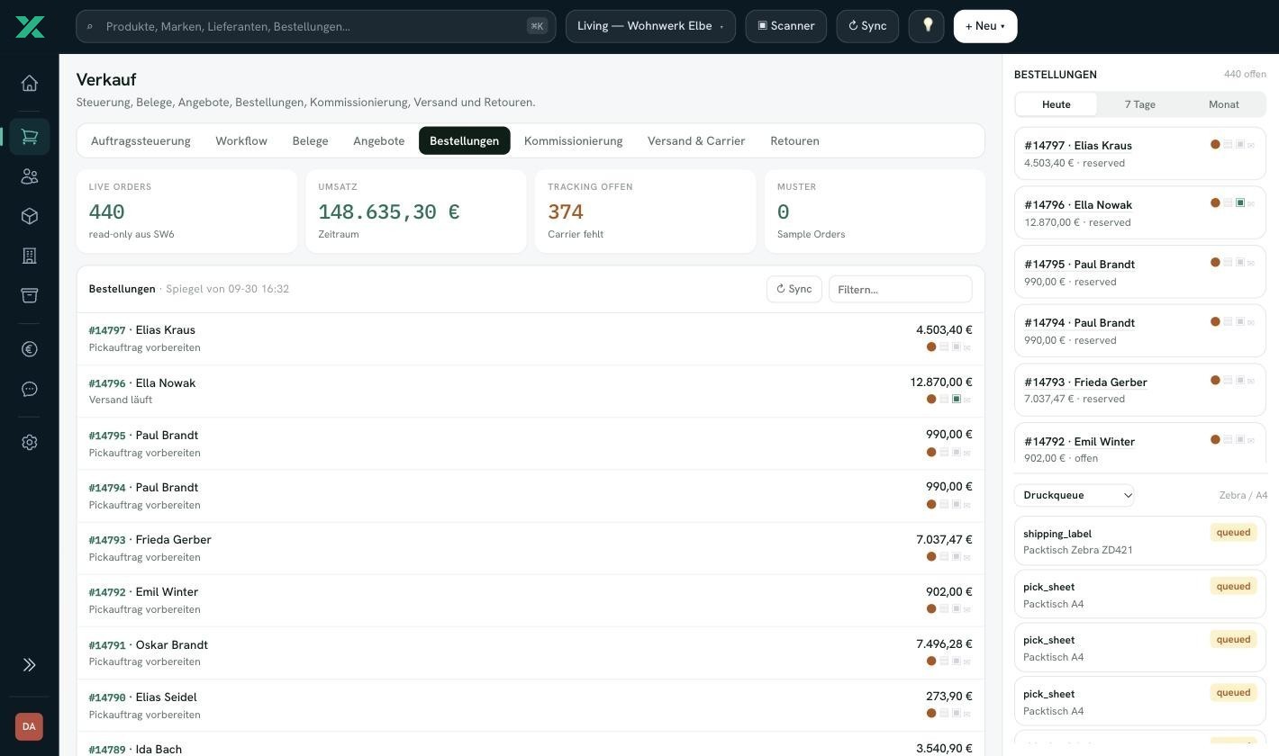Open order #14790 Elias Seidel
The height and width of the screenshot is (756, 1279).
pyautogui.click(x=531, y=706)
